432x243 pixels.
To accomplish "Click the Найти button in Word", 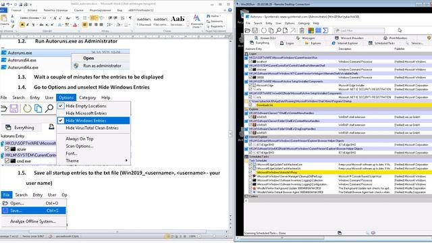I will click(215, 16).
